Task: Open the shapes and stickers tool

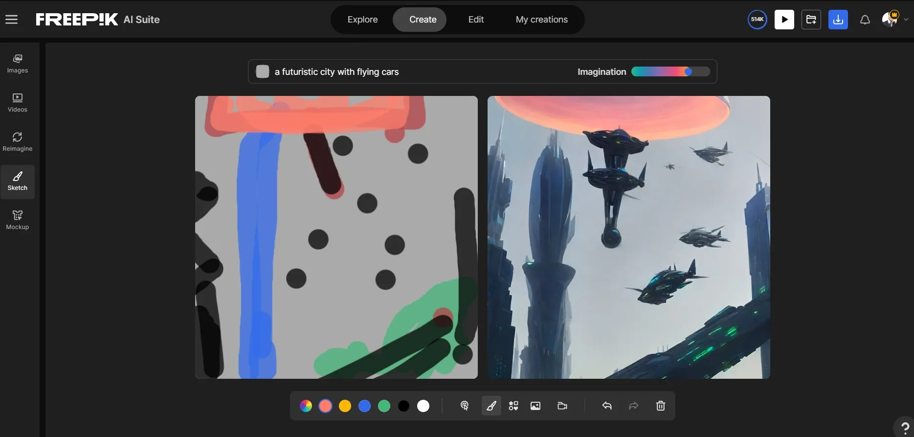Action: [513, 406]
